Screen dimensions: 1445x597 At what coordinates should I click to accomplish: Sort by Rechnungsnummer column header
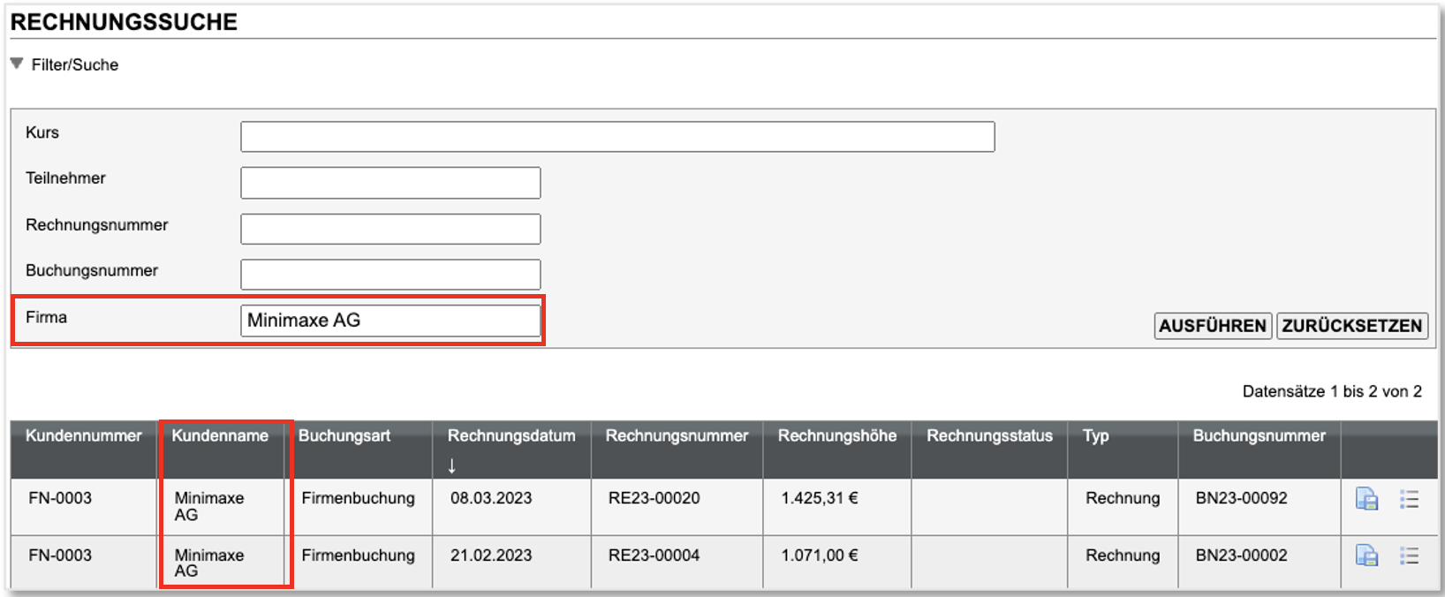click(677, 435)
